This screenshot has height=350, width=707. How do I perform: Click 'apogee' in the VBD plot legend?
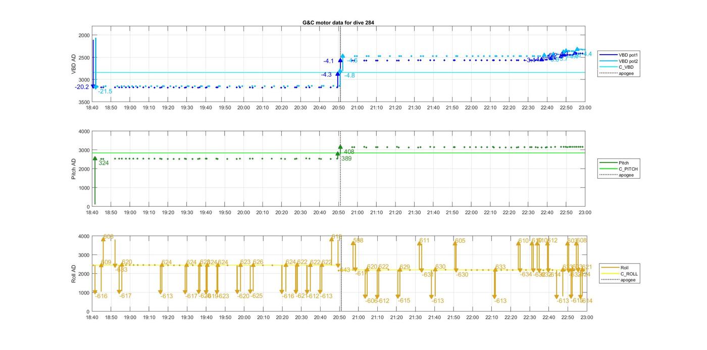[x=626, y=73]
